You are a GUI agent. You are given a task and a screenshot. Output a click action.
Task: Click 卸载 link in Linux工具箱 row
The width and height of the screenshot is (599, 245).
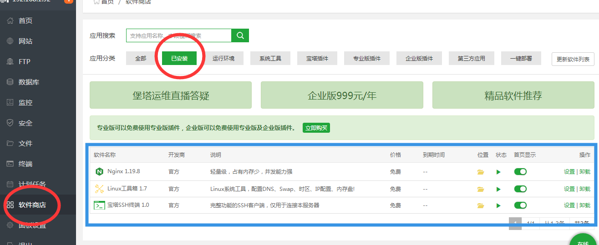(585, 189)
